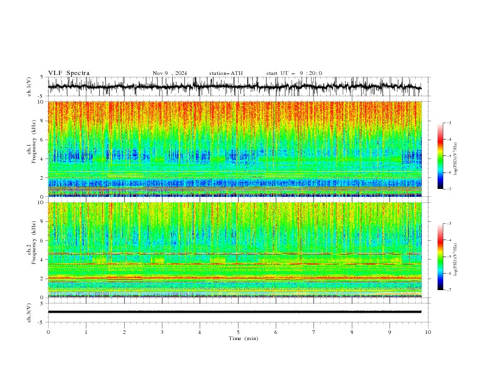This screenshot has height=373, width=482.
Task: Click the "10" frequency tick of ch.1 spectrogram
Action: (x=42, y=102)
